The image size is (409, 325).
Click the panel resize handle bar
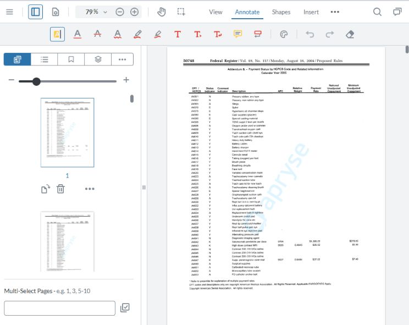144,188
